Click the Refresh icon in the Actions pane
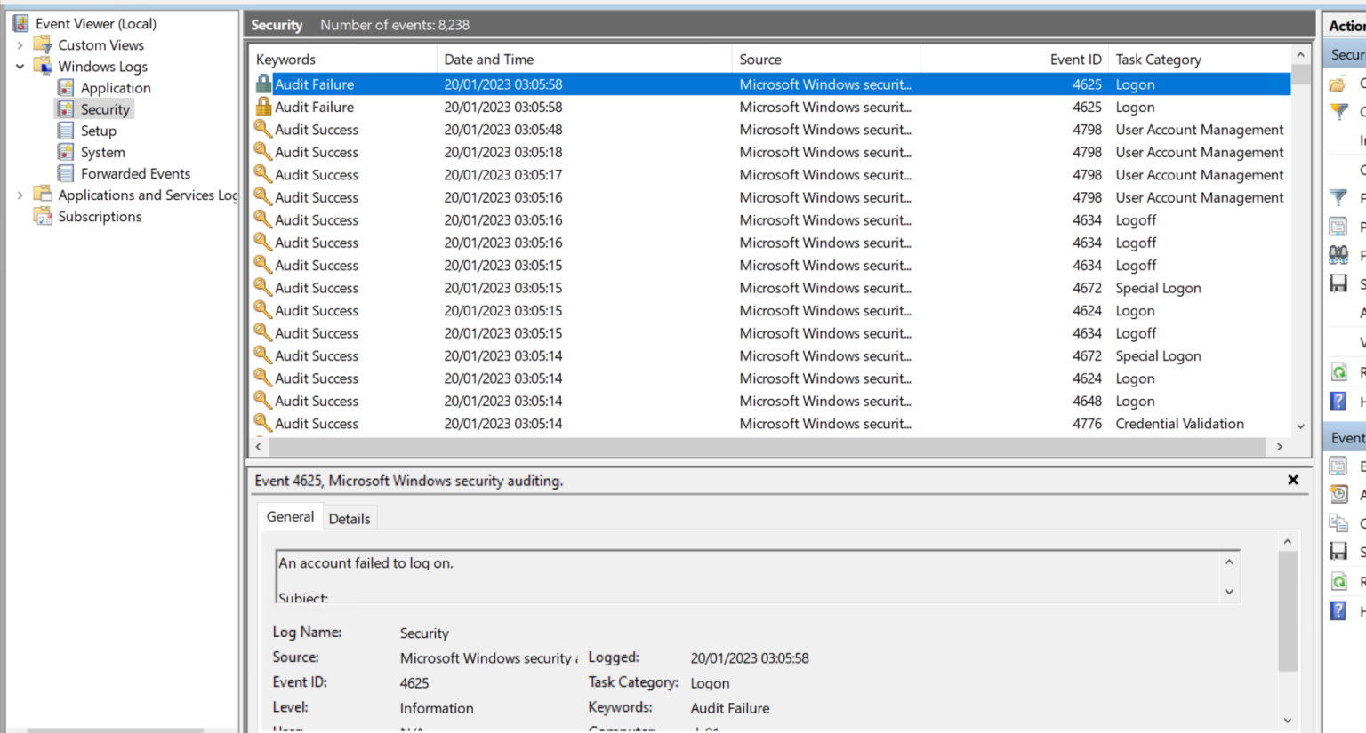 click(x=1338, y=371)
